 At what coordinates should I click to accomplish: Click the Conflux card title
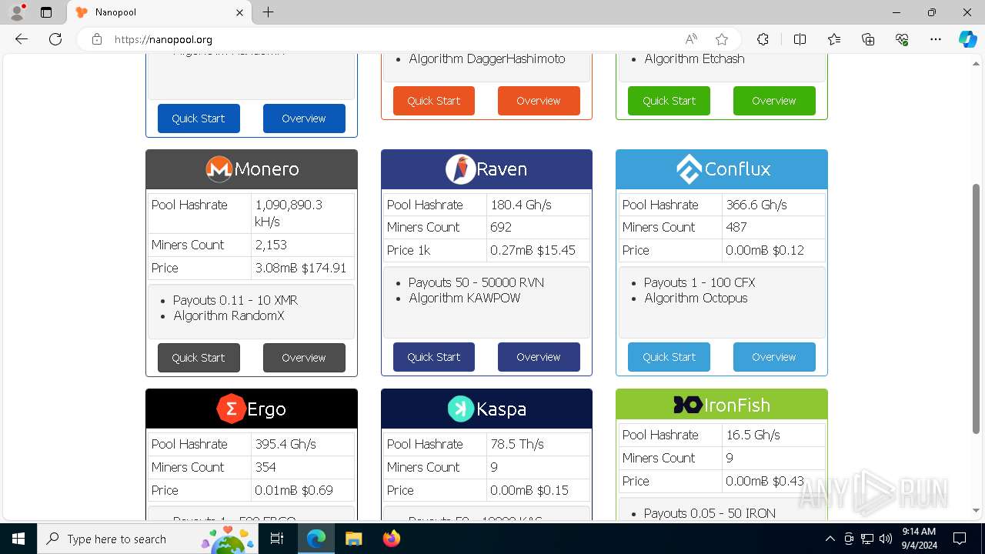point(737,169)
